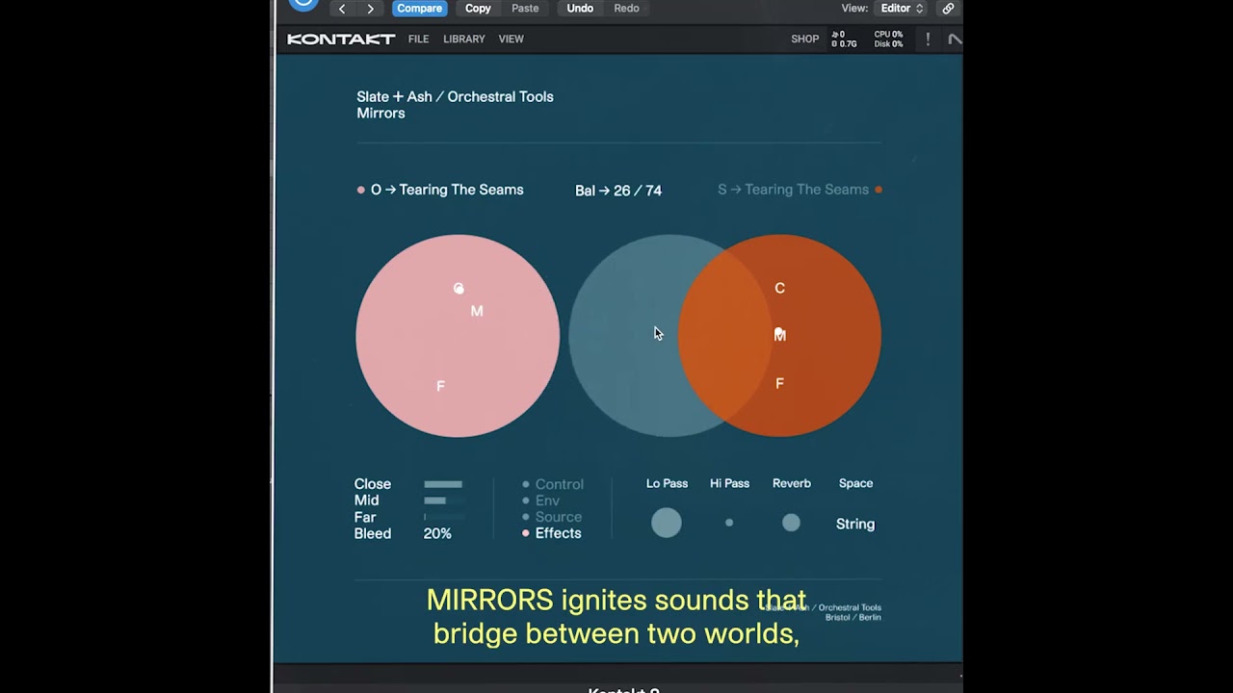Viewport: 1233px width, 693px height.
Task: Click the Redo button
Action: pyautogui.click(x=626, y=9)
